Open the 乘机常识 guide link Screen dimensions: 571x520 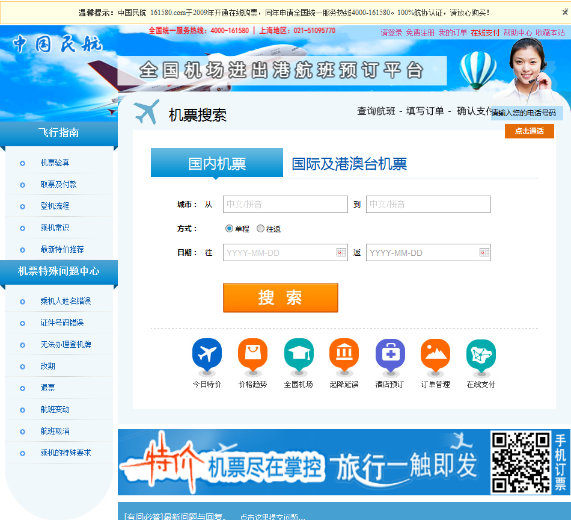[55, 227]
